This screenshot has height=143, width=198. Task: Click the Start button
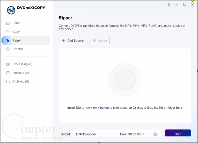(x=178, y=133)
